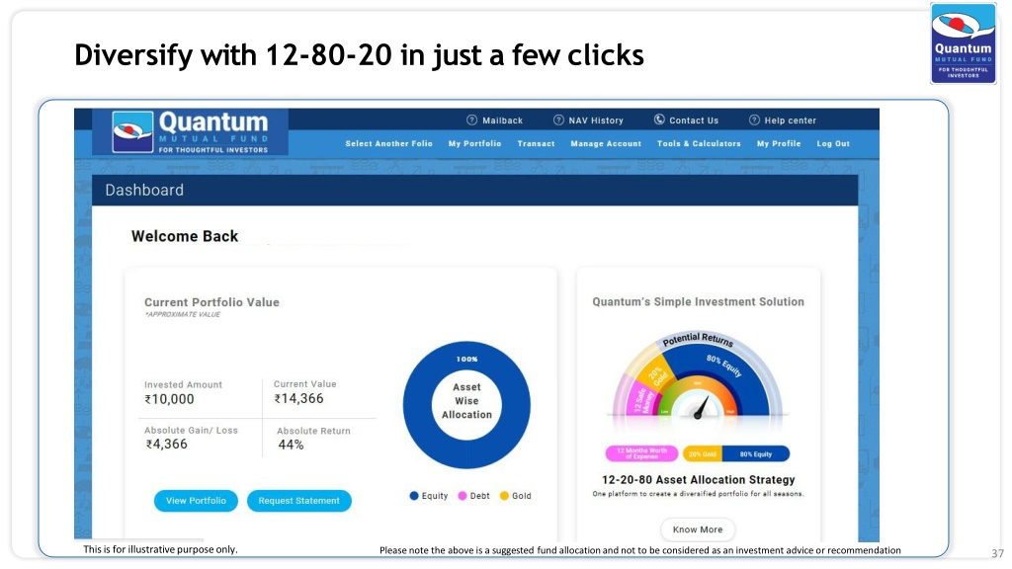Open the Transact menu
The height and width of the screenshot is (569, 1012).
(536, 144)
